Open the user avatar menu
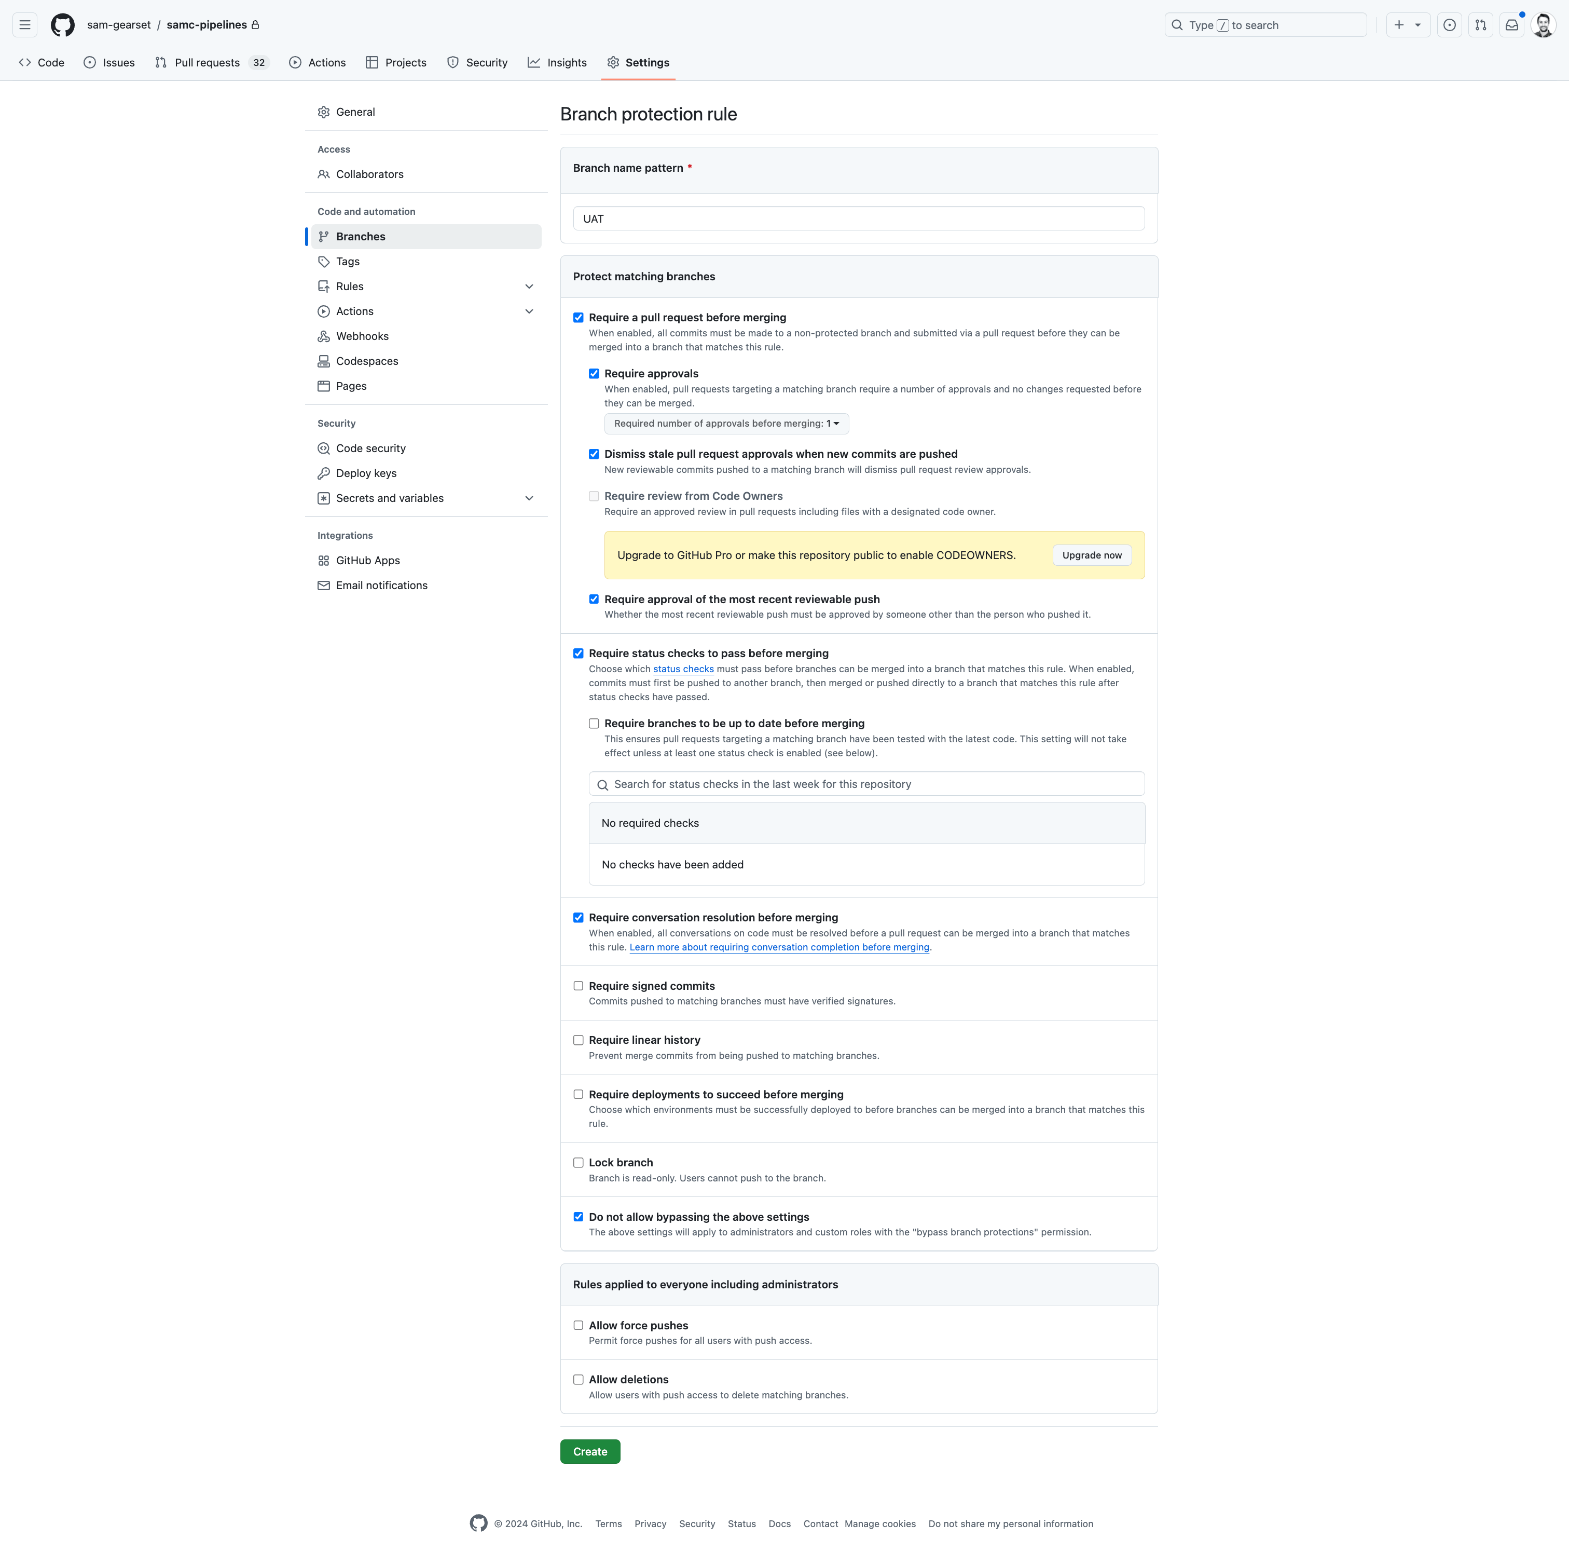Screen dimensions: 1569x1565 tap(1542, 25)
